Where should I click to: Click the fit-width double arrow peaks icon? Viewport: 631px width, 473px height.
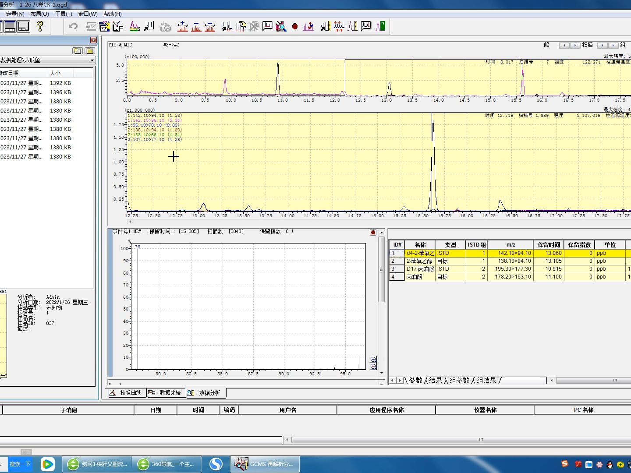click(210, 26)
